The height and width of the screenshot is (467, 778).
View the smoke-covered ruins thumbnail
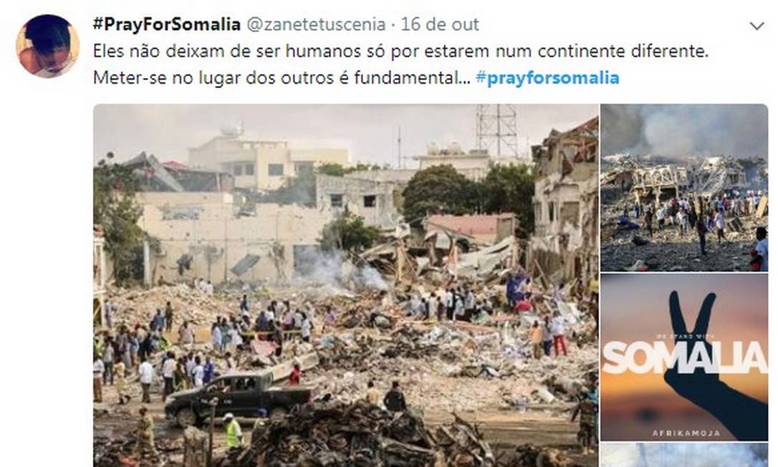pyautogui.click(x=684, y=188)
